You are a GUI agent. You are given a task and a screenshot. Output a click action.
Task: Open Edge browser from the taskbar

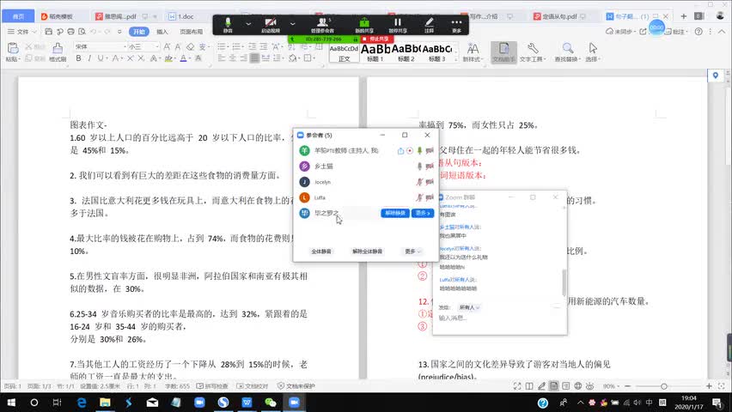(82, 403)
